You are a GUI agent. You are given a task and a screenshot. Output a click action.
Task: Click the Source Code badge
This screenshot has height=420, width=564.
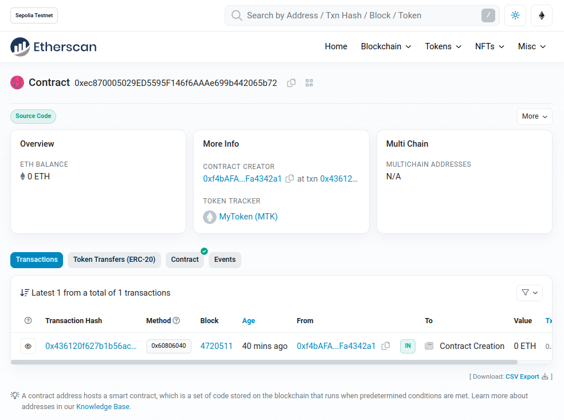click(x=33, y=116)
